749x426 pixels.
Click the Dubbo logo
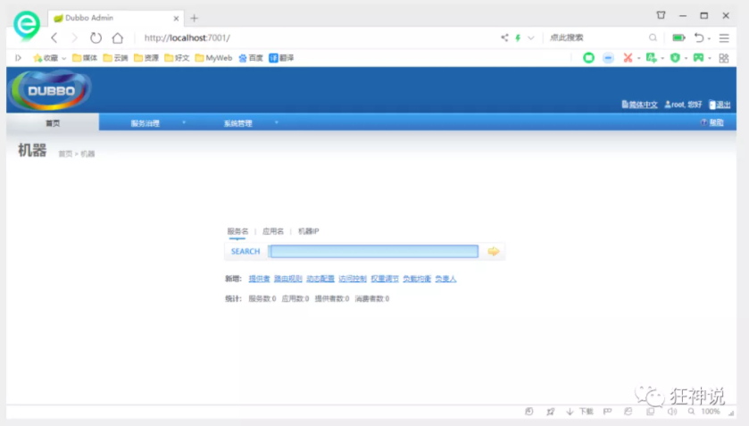point(51,90)
